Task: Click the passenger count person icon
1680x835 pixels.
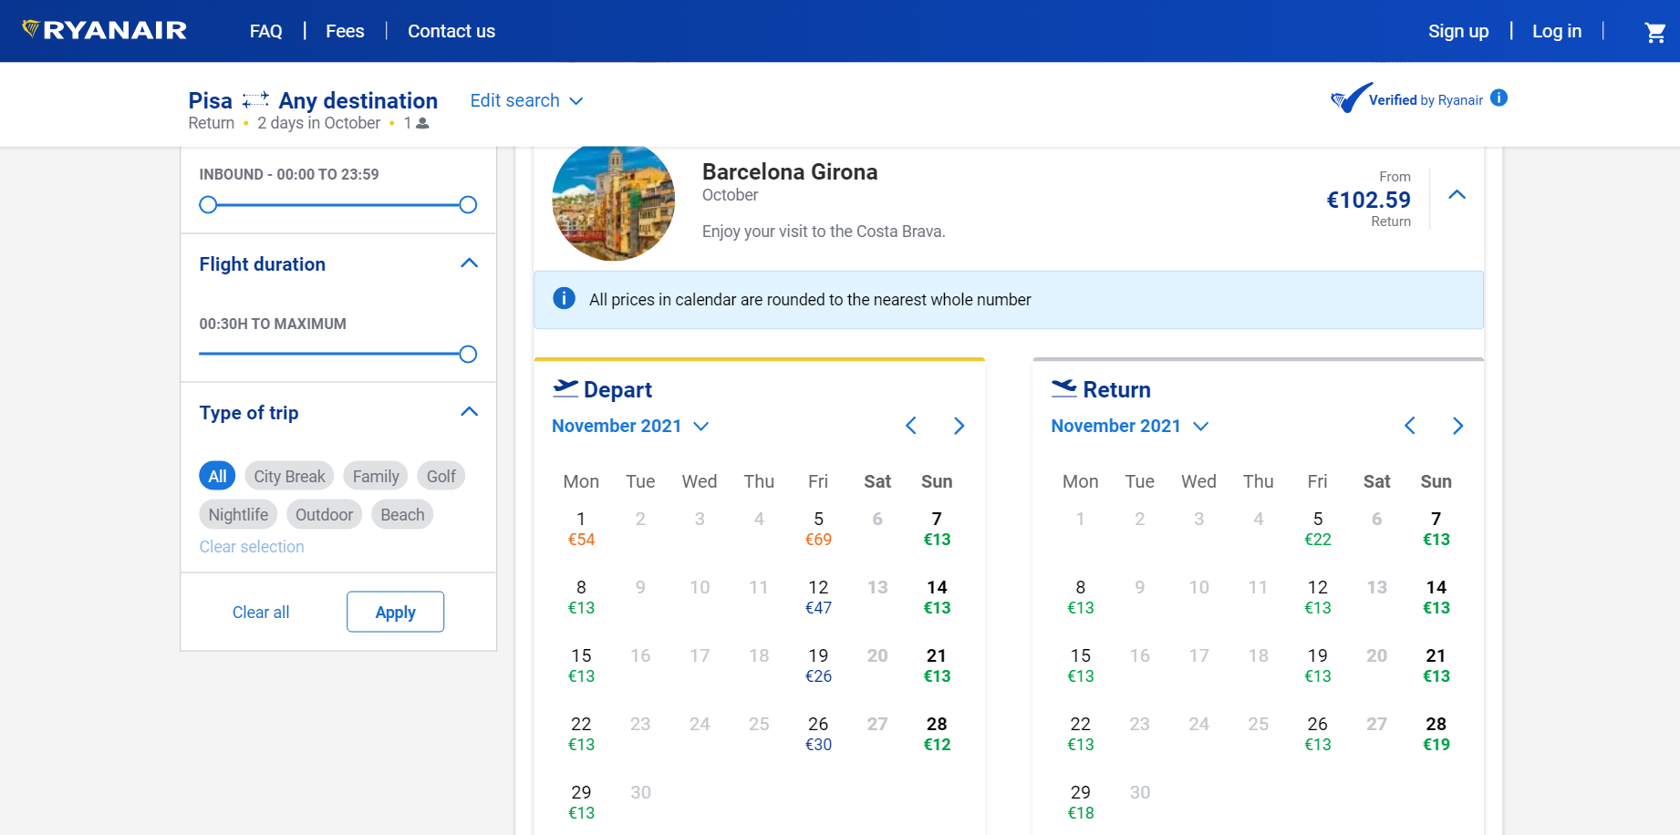Action: [422, 123]
